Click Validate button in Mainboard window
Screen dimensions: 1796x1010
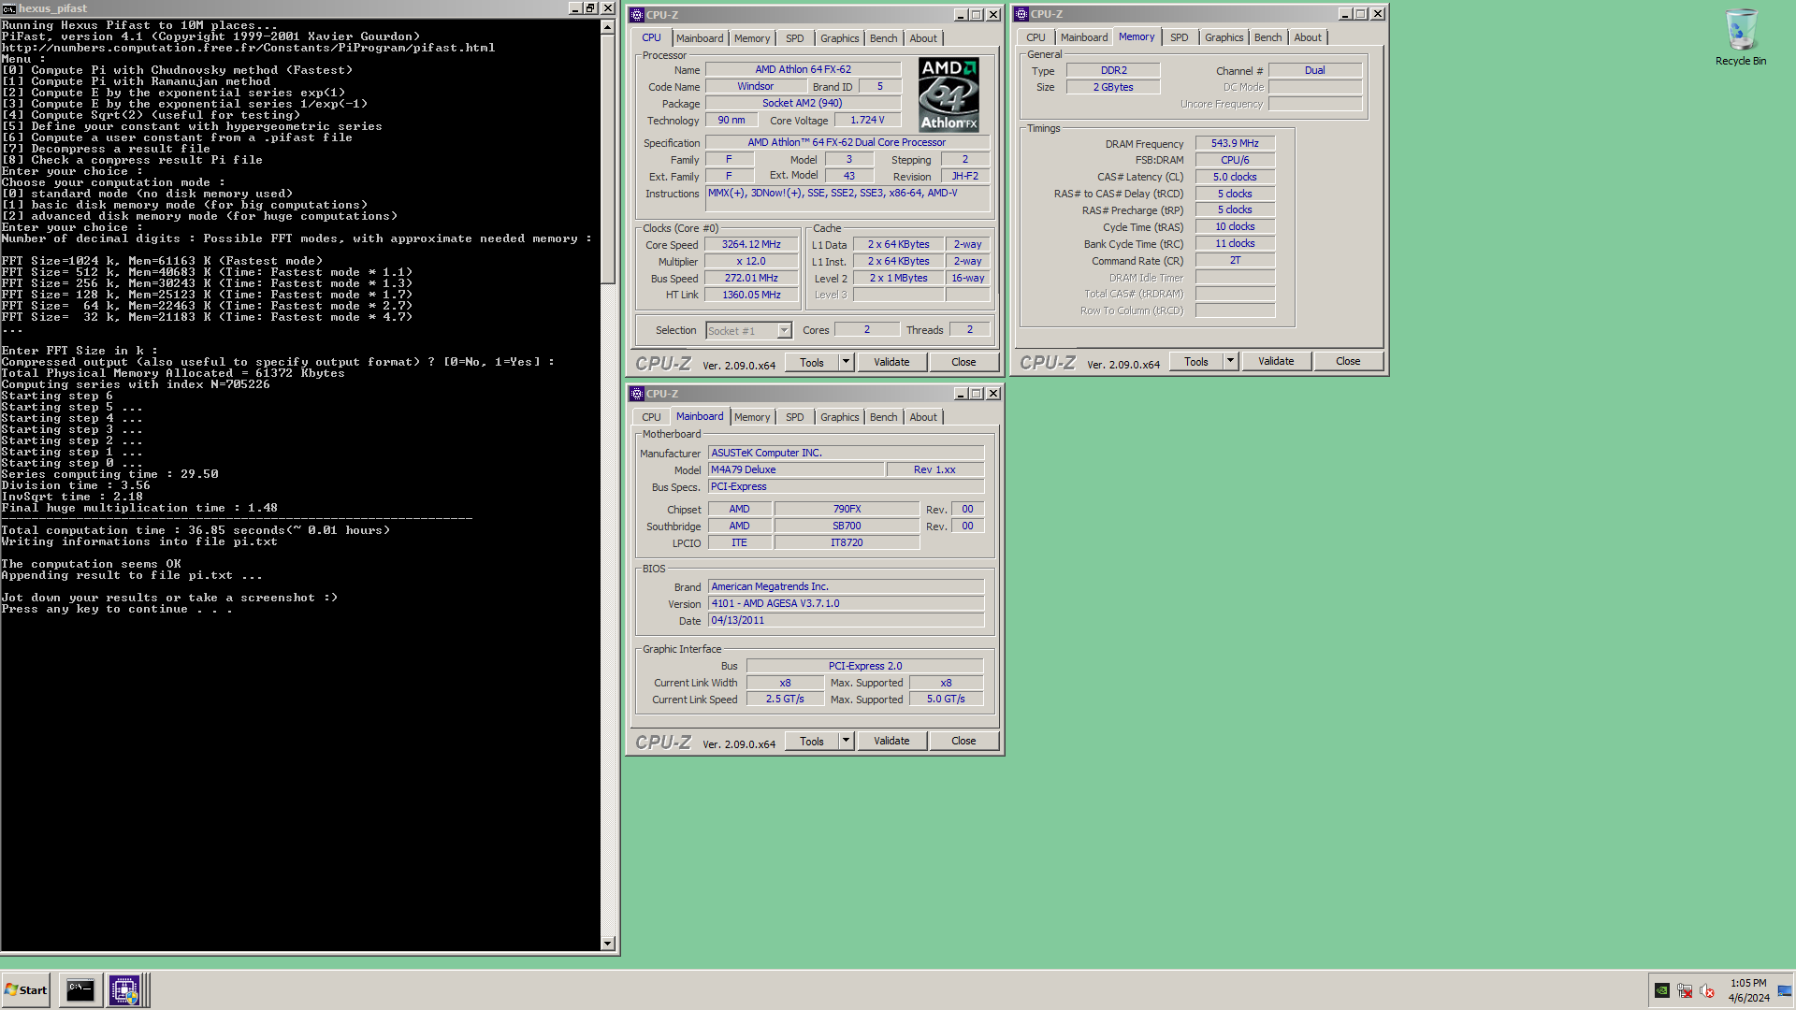tap(891, 741)
